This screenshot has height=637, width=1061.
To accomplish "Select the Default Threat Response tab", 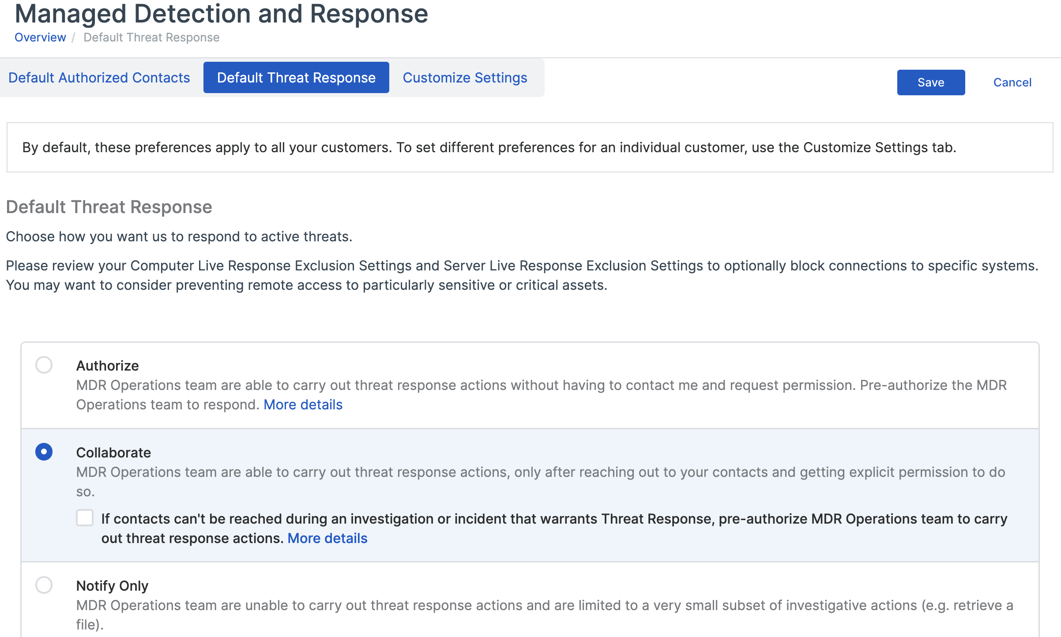I will [x=296, y=78].
